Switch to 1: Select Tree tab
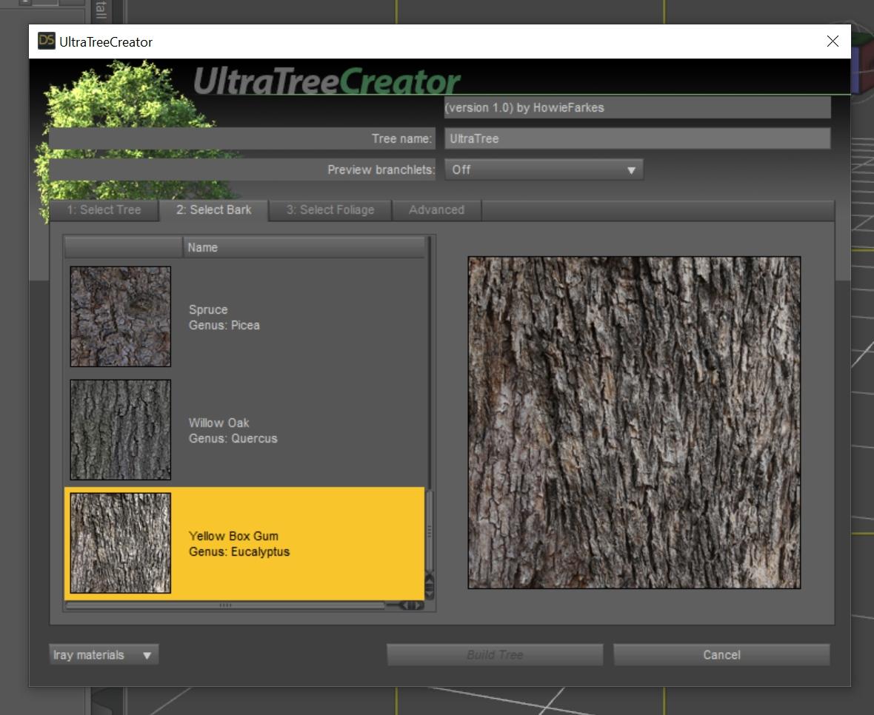 click(x=104, y=210)
